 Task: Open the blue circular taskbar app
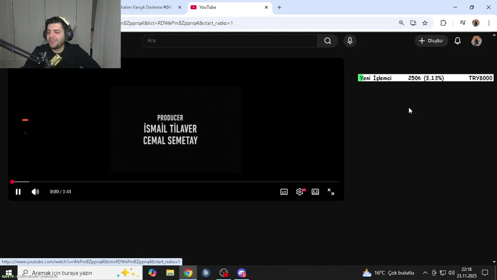pyautogui.click(x=206, y=273)
